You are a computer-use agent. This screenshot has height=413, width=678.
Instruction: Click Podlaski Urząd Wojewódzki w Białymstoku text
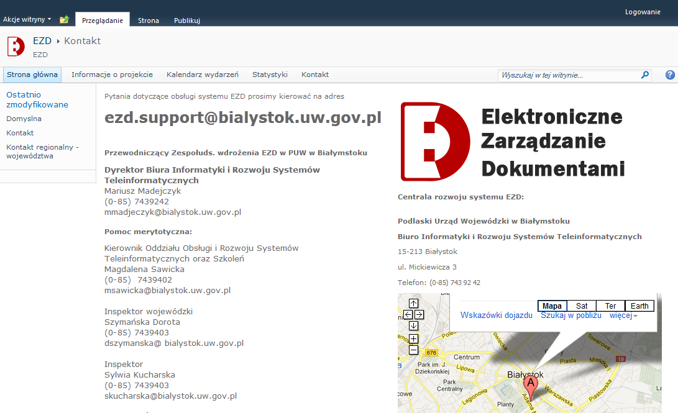coord(484,221)
